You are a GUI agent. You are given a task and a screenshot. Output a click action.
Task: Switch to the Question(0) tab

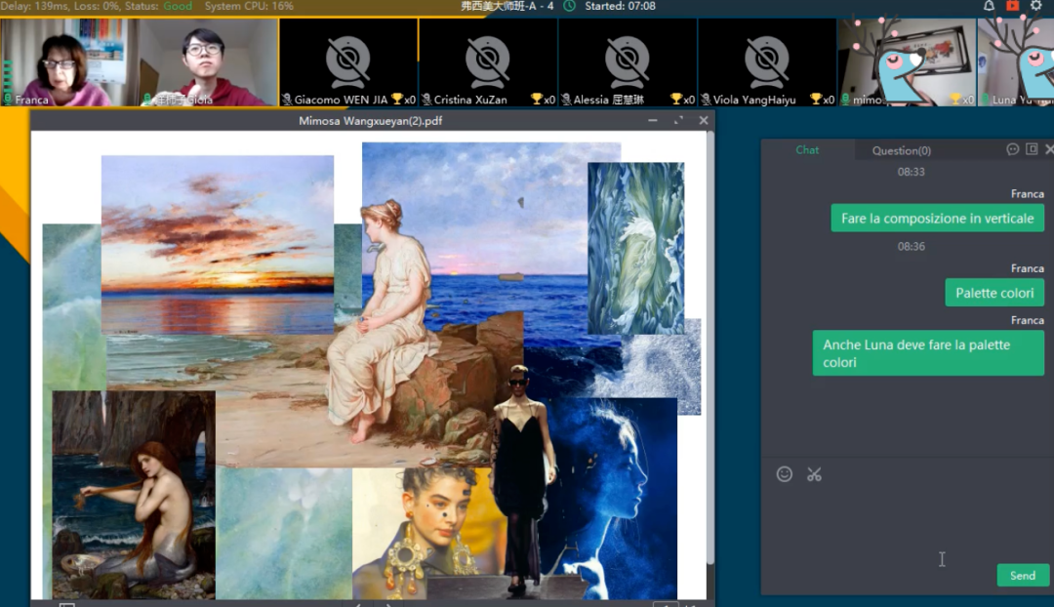tap(902, 150)
